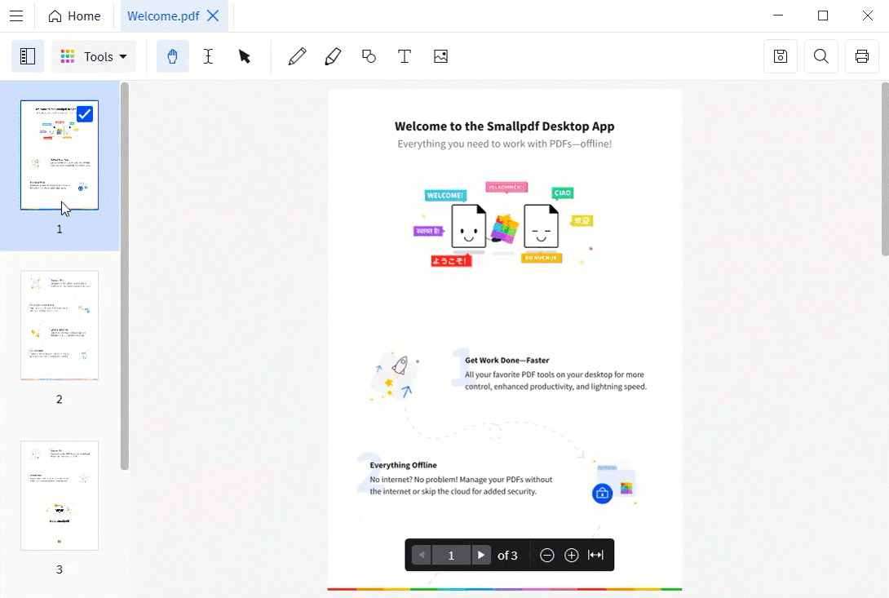Select the arrow pointer tool

245,56
